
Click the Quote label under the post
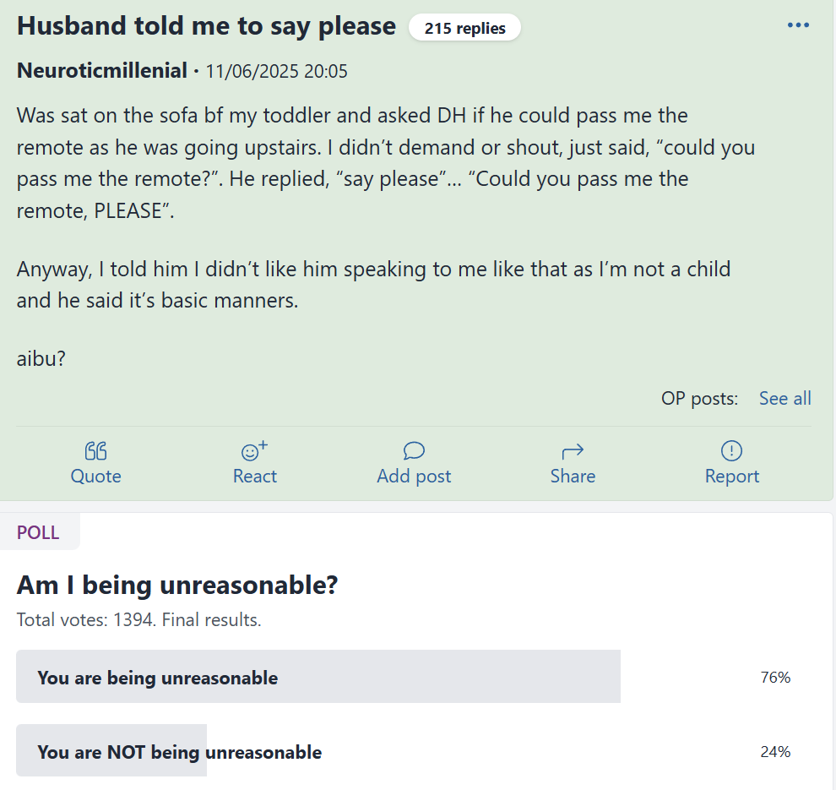[x=96, y=476]
